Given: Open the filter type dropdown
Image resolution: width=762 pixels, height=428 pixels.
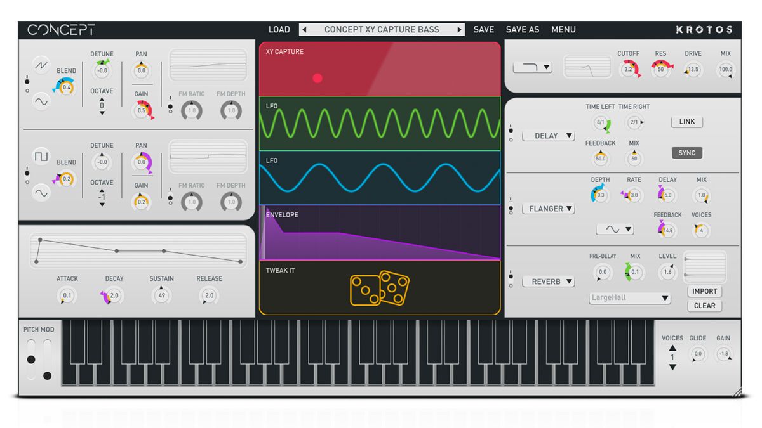Looking at the screenshot, I should tap(532, 67).
